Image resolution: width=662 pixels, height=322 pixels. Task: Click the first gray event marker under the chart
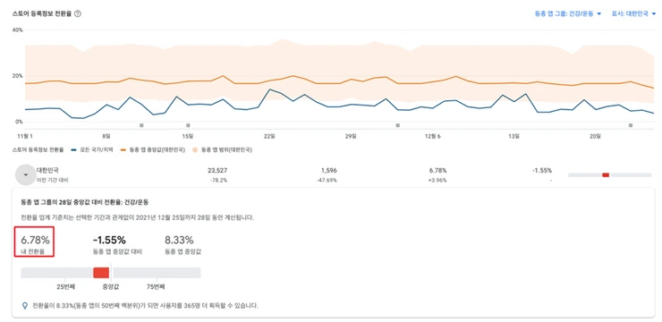coord(141,125)
